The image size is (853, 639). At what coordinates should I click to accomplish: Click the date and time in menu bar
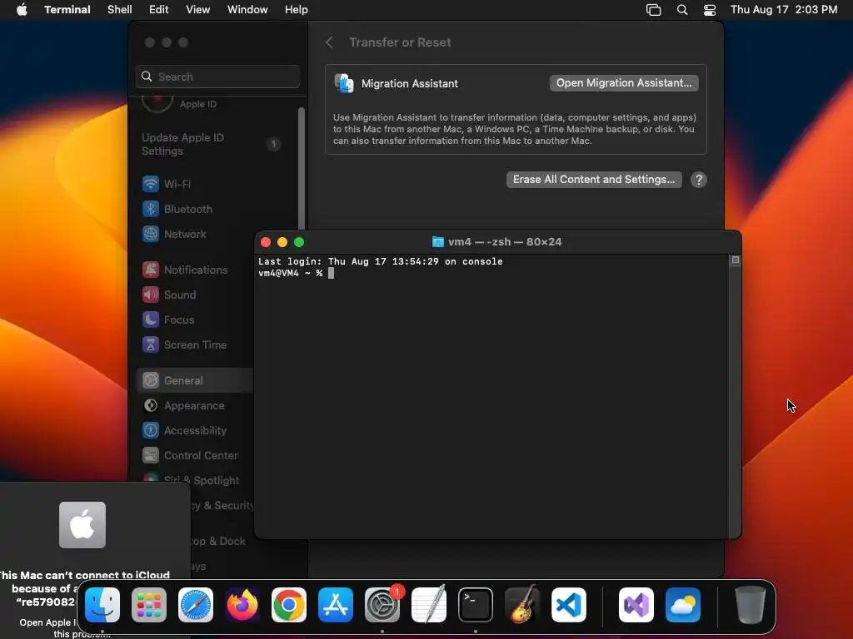tap(784, 10)
